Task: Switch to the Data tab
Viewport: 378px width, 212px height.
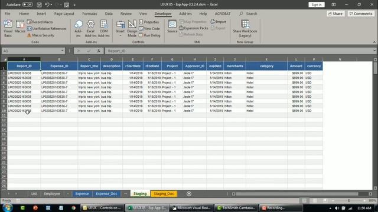Action: coord(109,14)
